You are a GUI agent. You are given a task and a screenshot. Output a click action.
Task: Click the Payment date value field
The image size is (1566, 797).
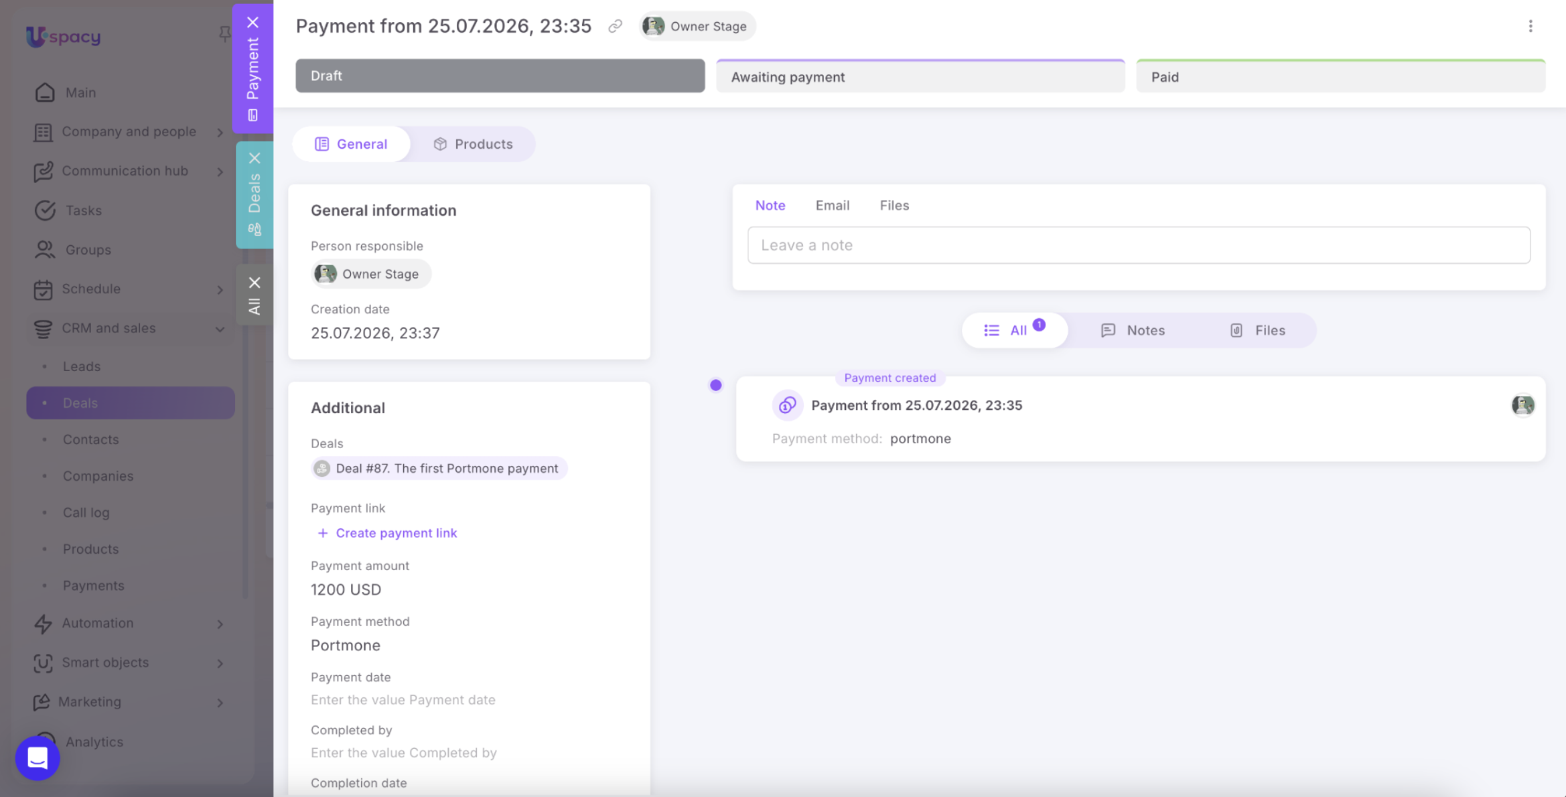point(403,700)
